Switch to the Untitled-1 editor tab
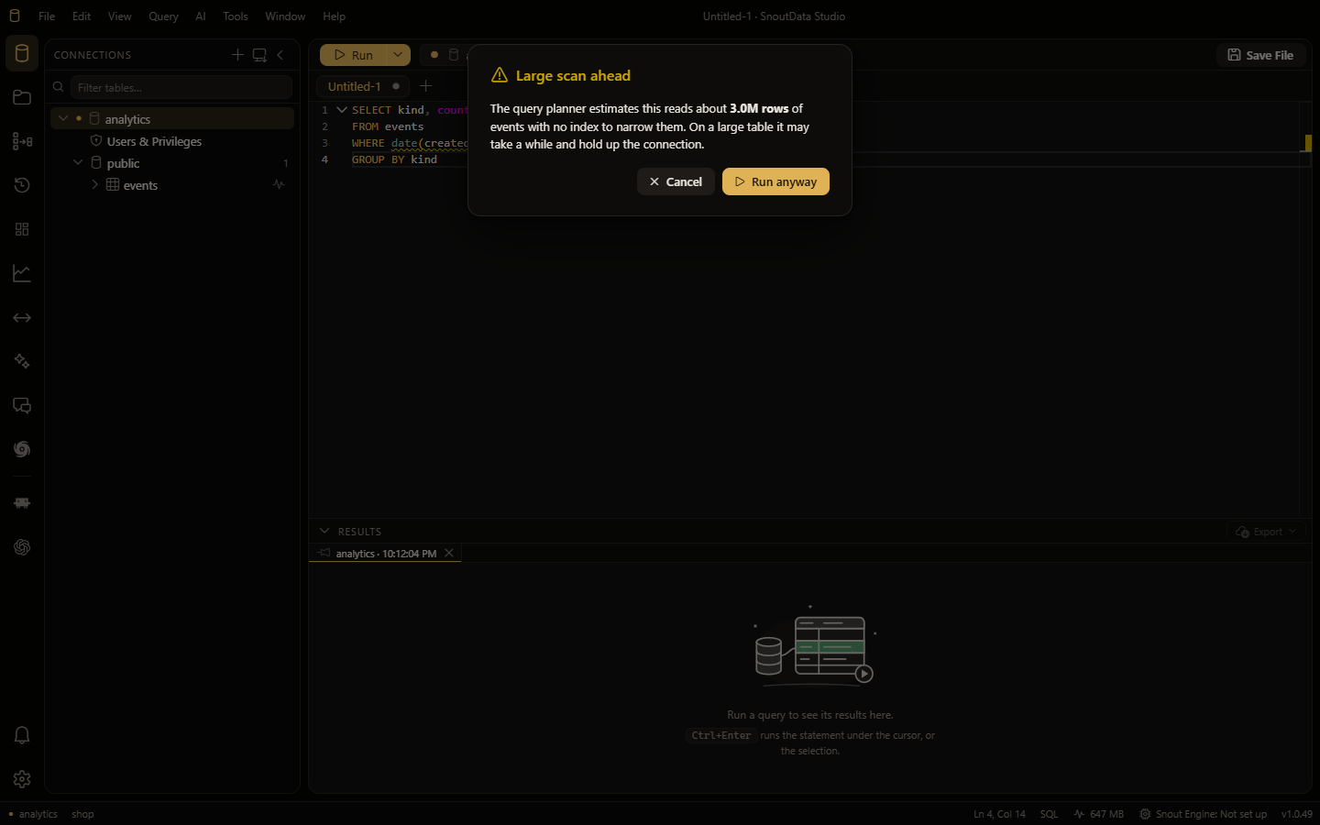 [364, 86]
